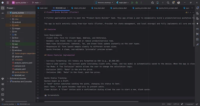This screenshot has height=106, width=200.
Task: Place cursor in '## Features' heading line
Action: point(50,29)
